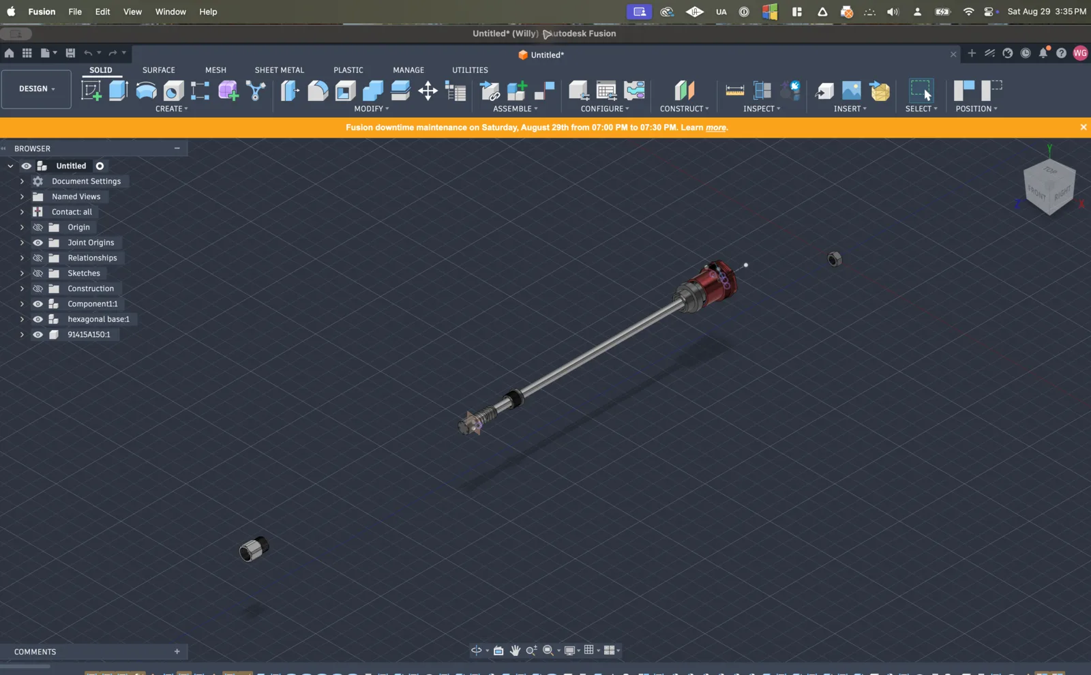Open the DESIGN workspace dropdown

[36, 89]
